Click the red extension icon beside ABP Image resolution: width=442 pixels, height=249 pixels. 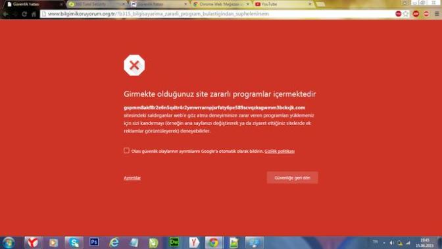(x=426, y=14)
